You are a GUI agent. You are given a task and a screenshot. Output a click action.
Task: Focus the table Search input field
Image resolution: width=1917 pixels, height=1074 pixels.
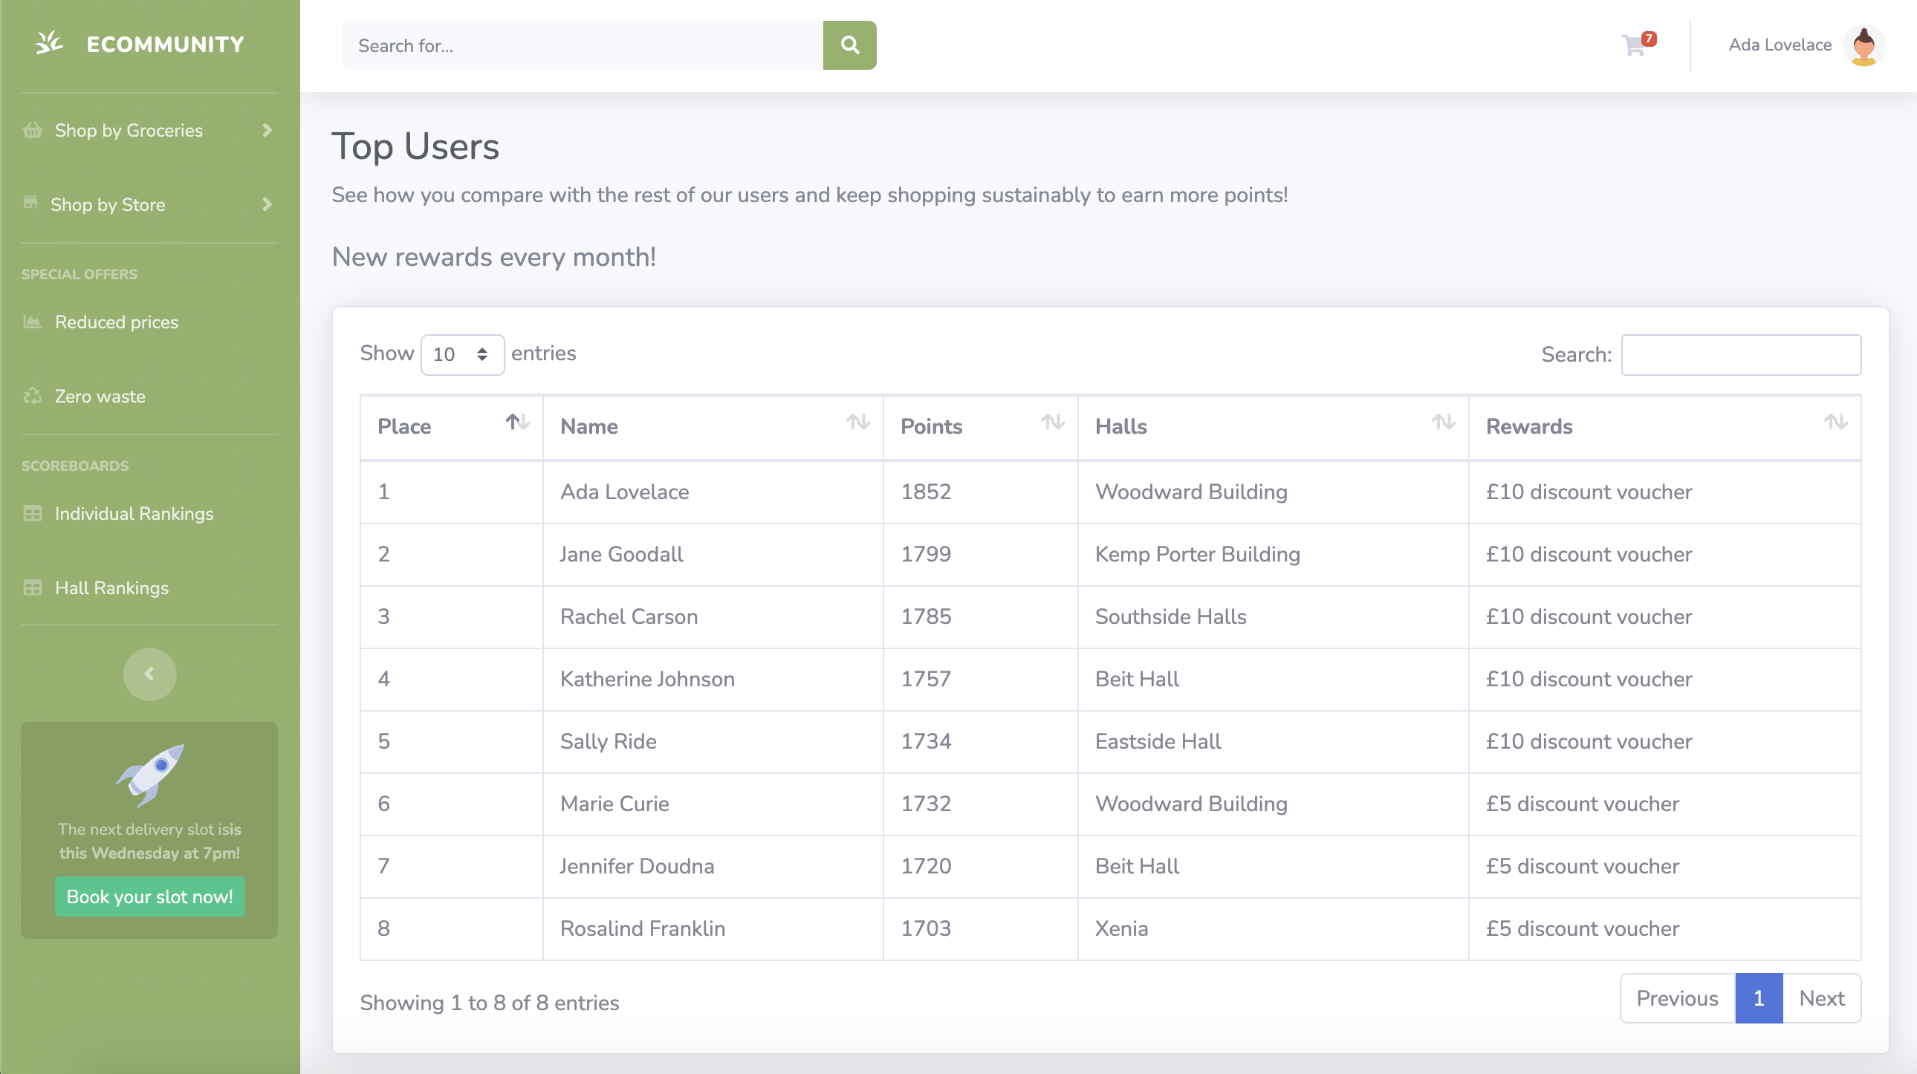point(1741,355)
